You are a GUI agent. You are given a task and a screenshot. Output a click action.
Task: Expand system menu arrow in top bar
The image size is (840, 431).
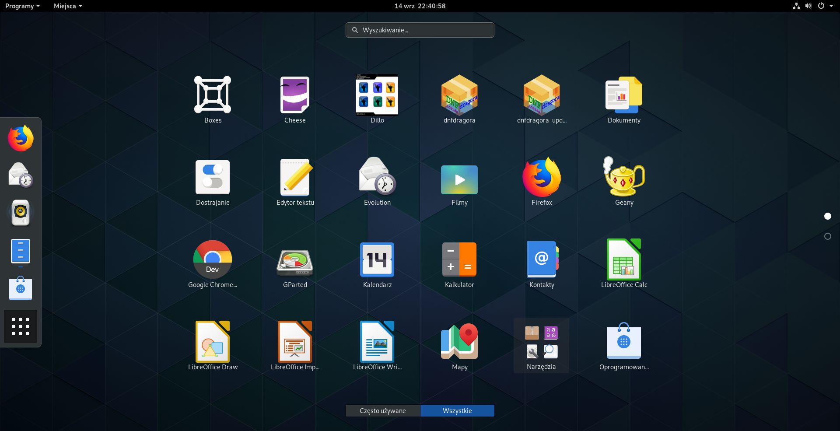(831, 6)
